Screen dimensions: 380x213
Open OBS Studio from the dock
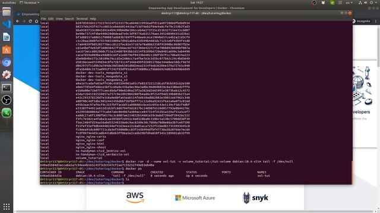tap(7, 100)
